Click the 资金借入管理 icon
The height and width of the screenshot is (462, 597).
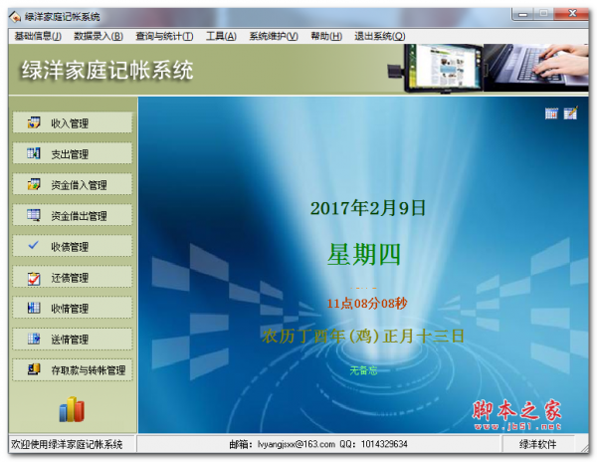[34, 184]
